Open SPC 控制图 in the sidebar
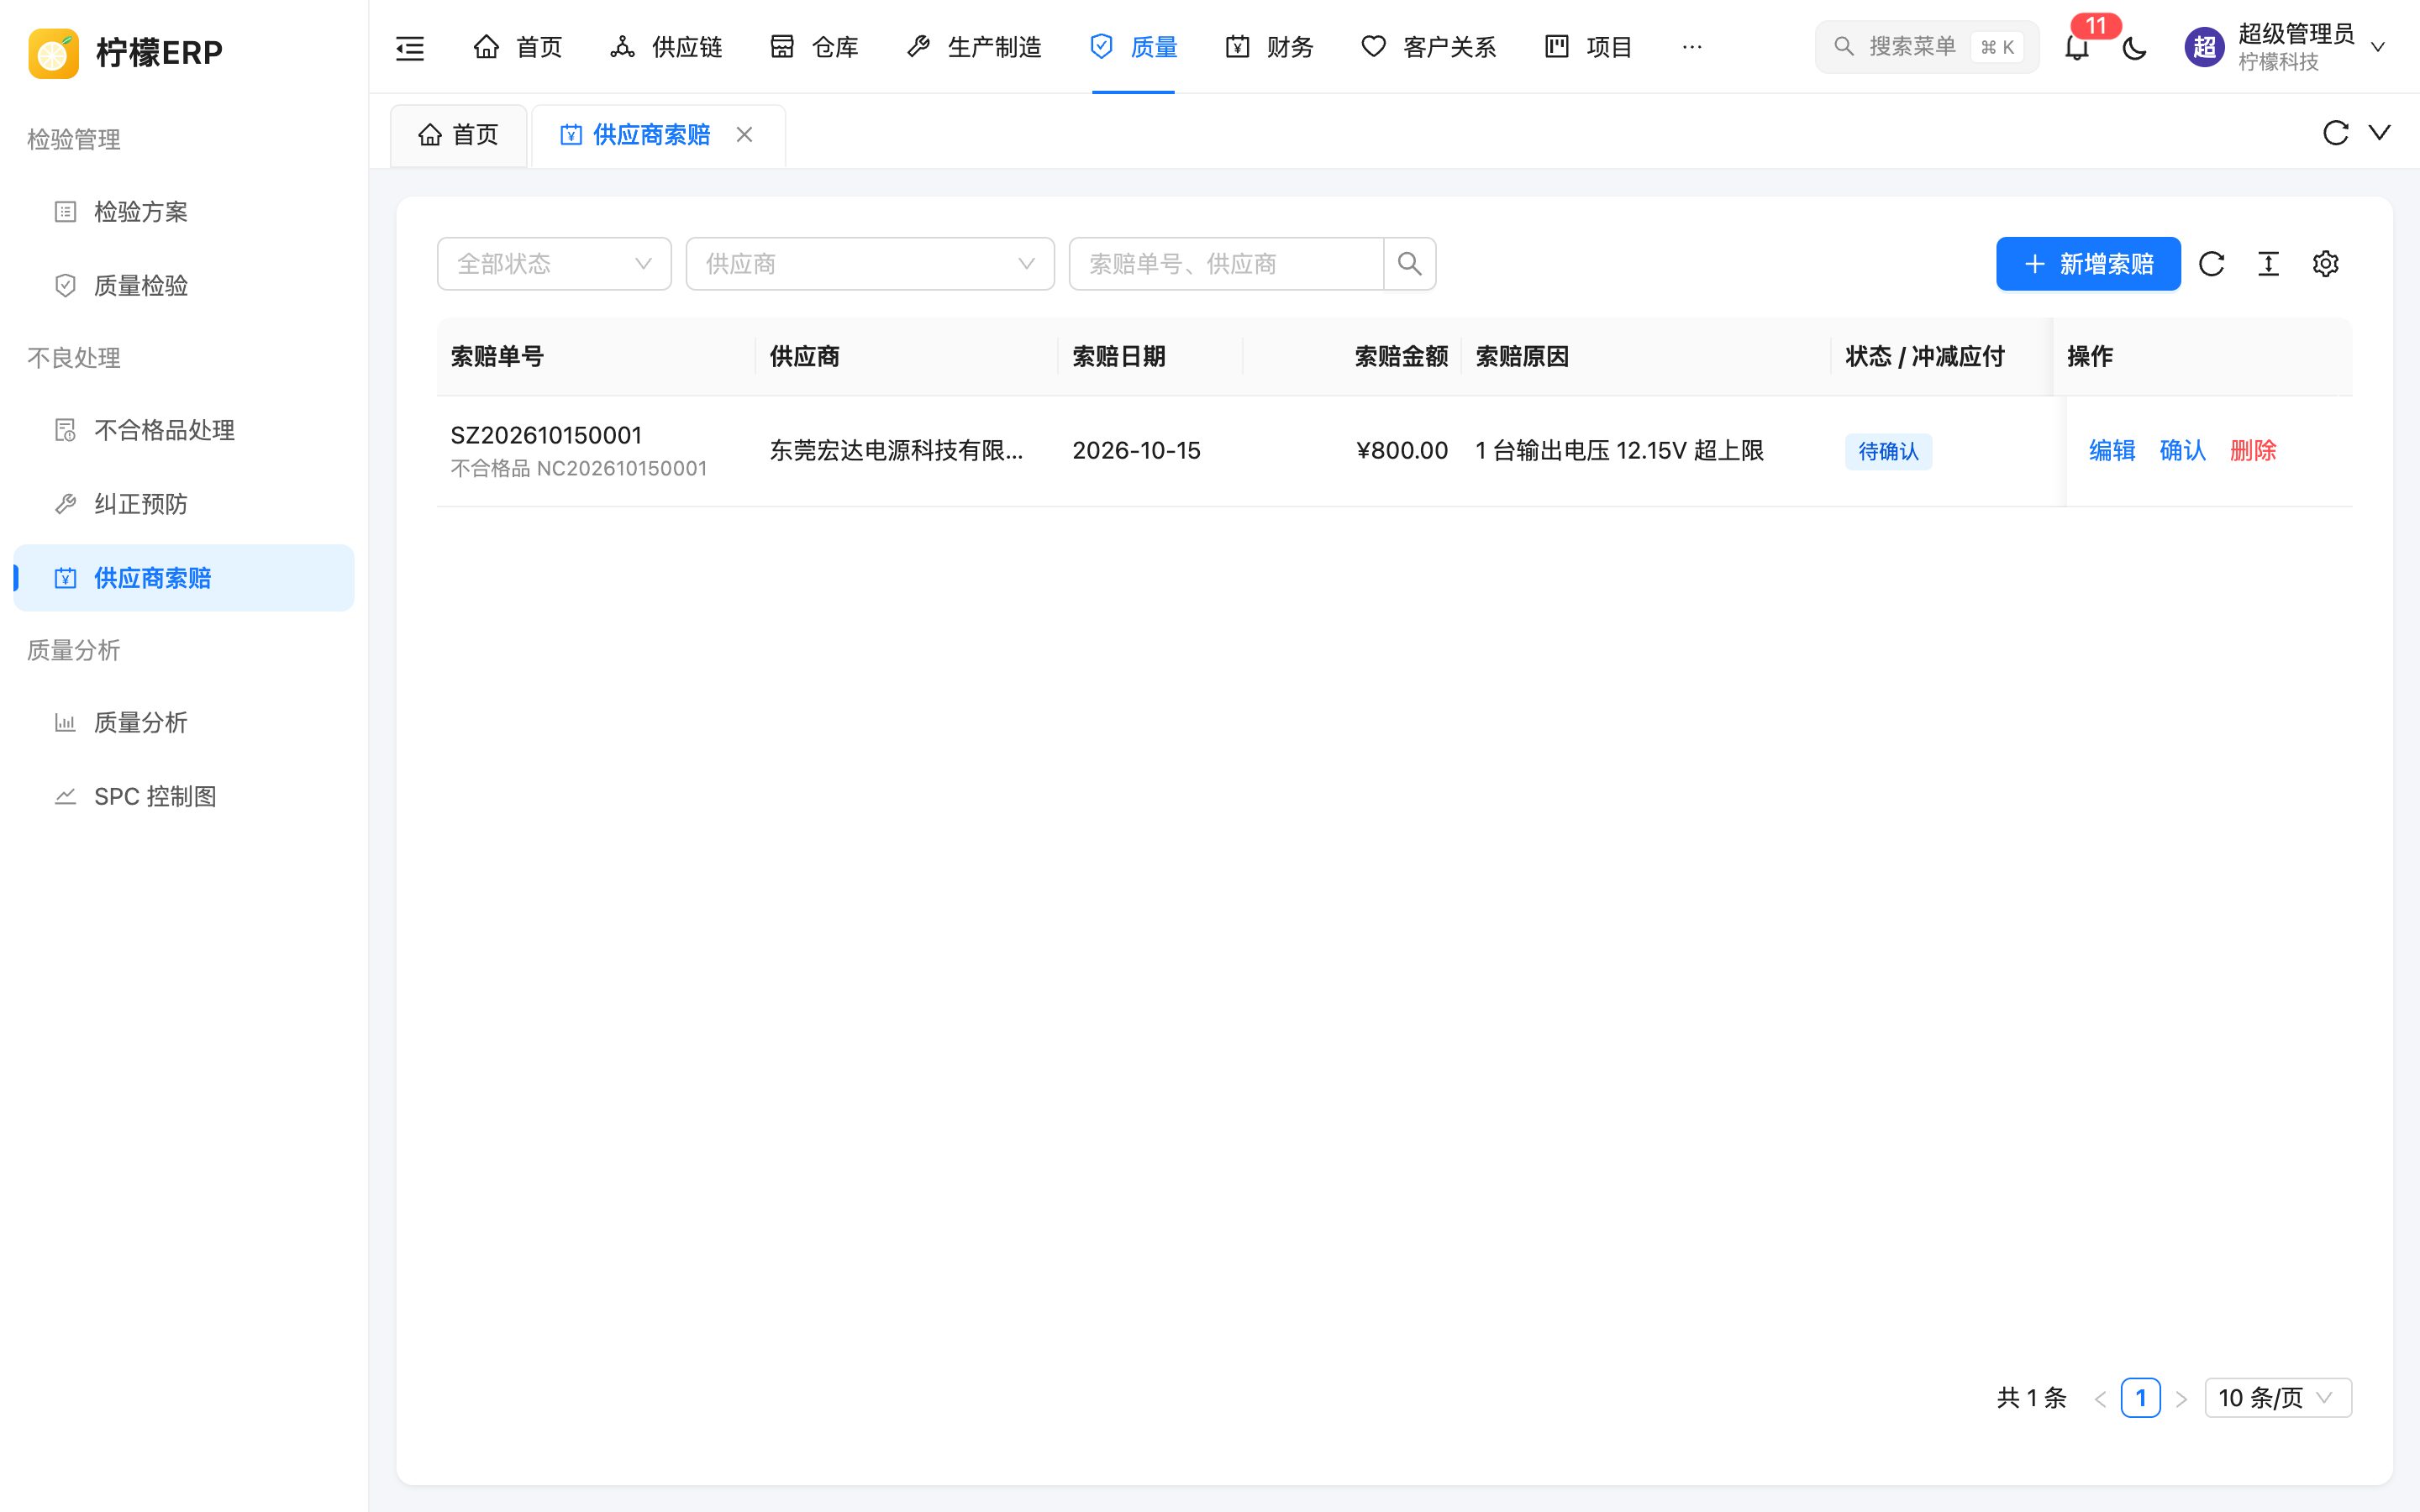 click(184, 796)
